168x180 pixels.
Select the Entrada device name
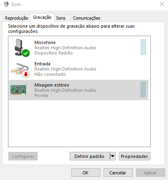tap(42, 64)
